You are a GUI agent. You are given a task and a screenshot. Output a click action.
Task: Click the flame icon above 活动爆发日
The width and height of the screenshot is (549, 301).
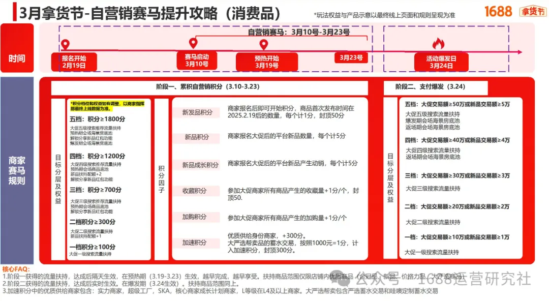[438, 44]
